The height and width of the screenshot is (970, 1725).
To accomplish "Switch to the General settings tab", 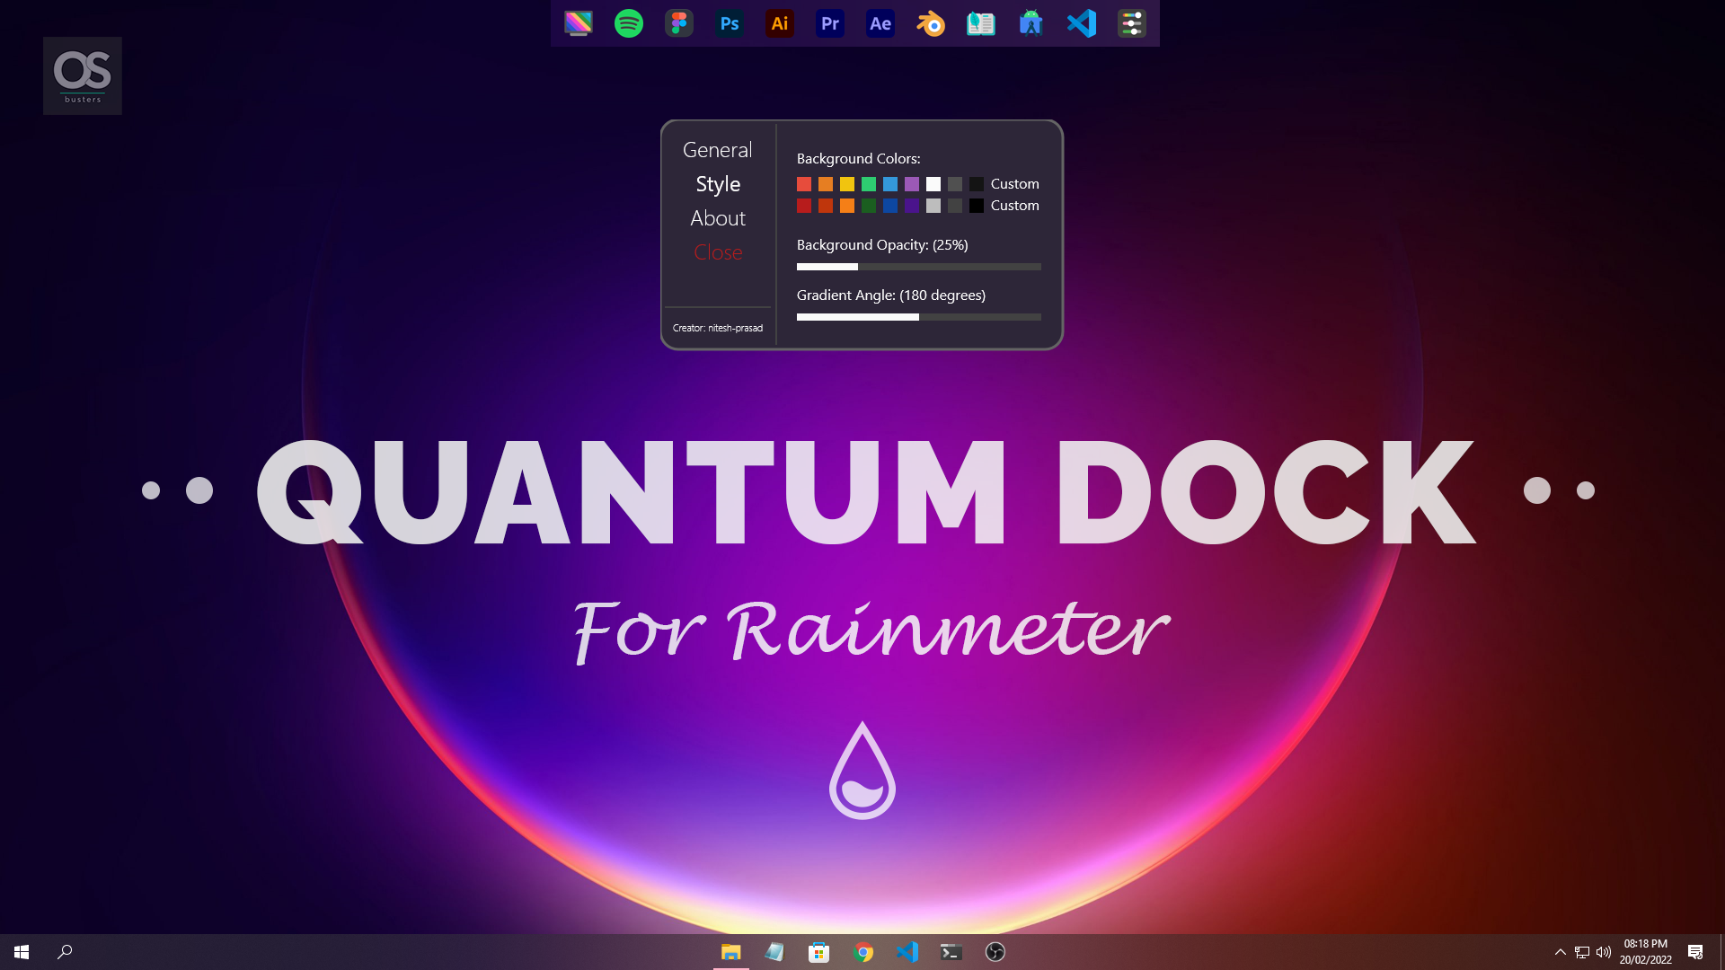I will pos(718,150).
